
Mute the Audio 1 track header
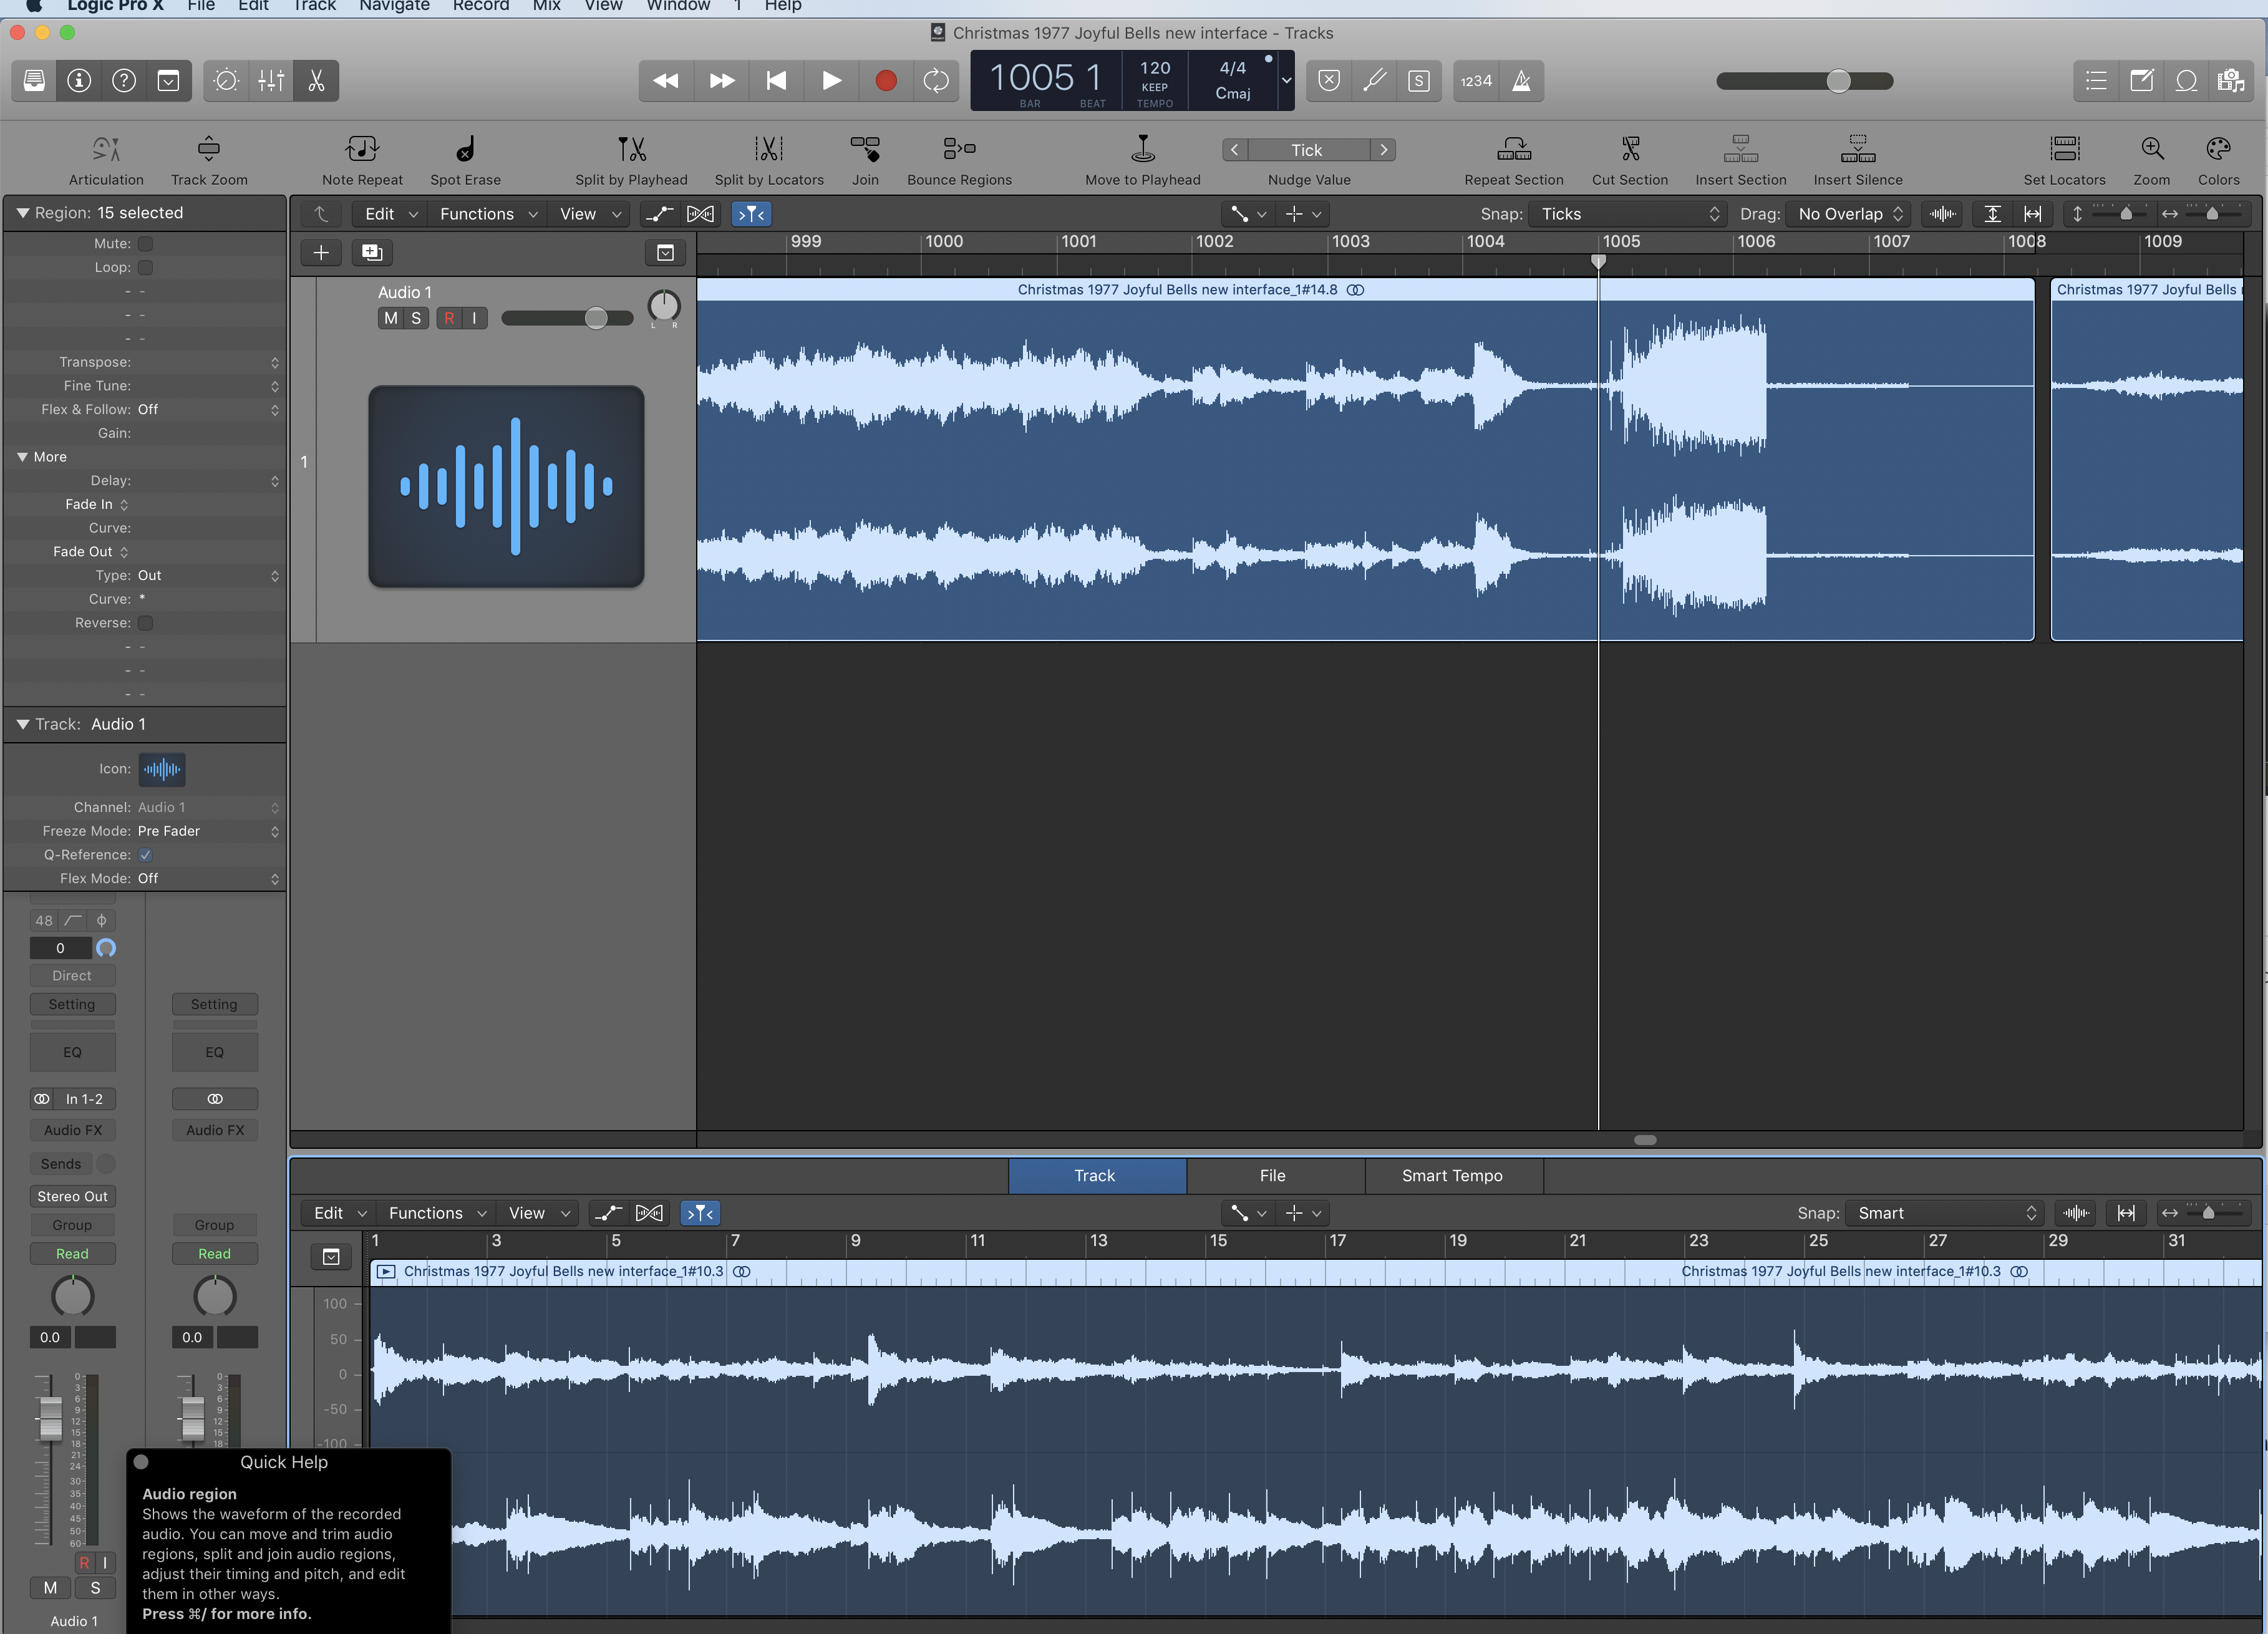[x=390, y=318]
